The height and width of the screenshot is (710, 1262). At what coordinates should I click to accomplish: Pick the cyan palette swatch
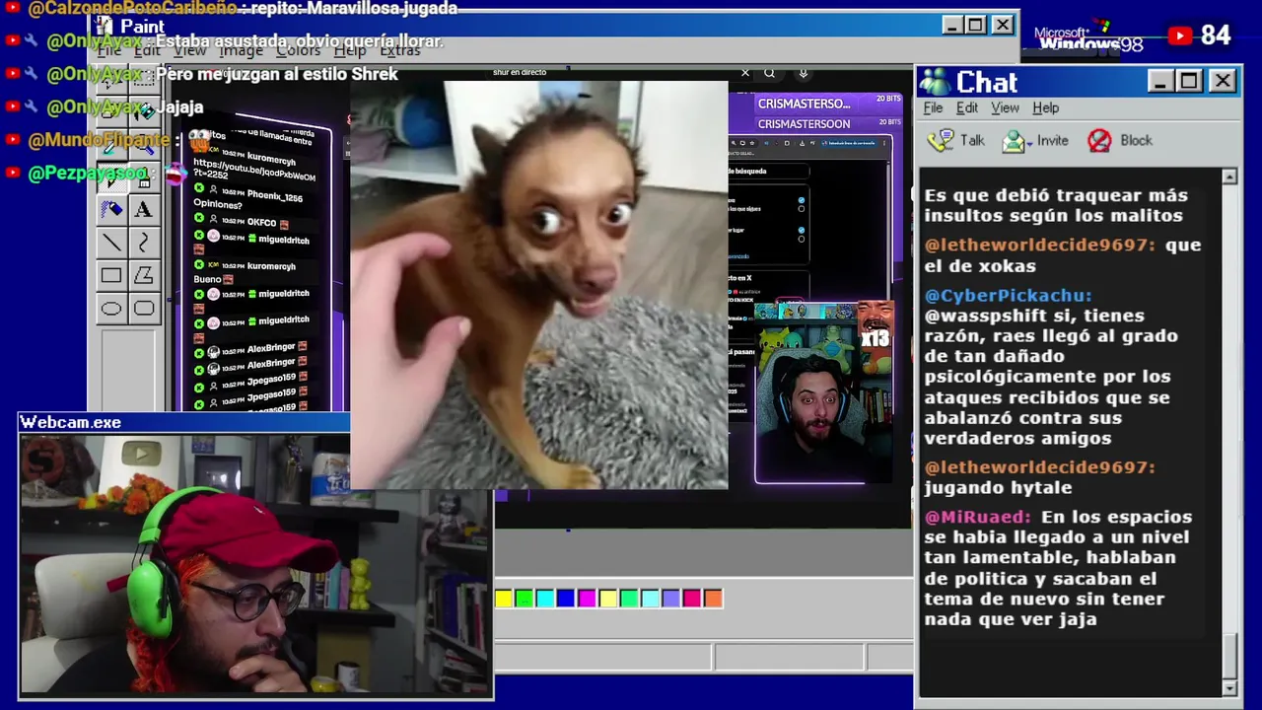[x=545, y=598]
